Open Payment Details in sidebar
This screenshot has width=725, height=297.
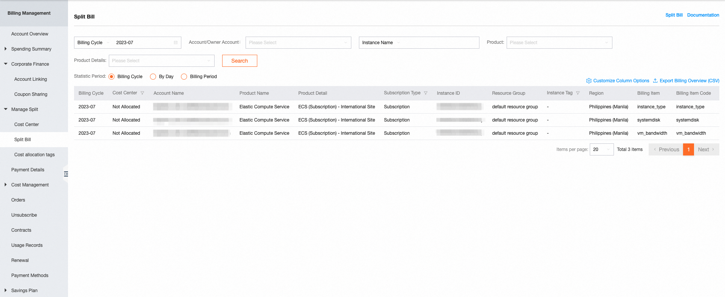point(28,170)
